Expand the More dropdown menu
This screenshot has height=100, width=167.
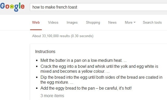(130, 23)
